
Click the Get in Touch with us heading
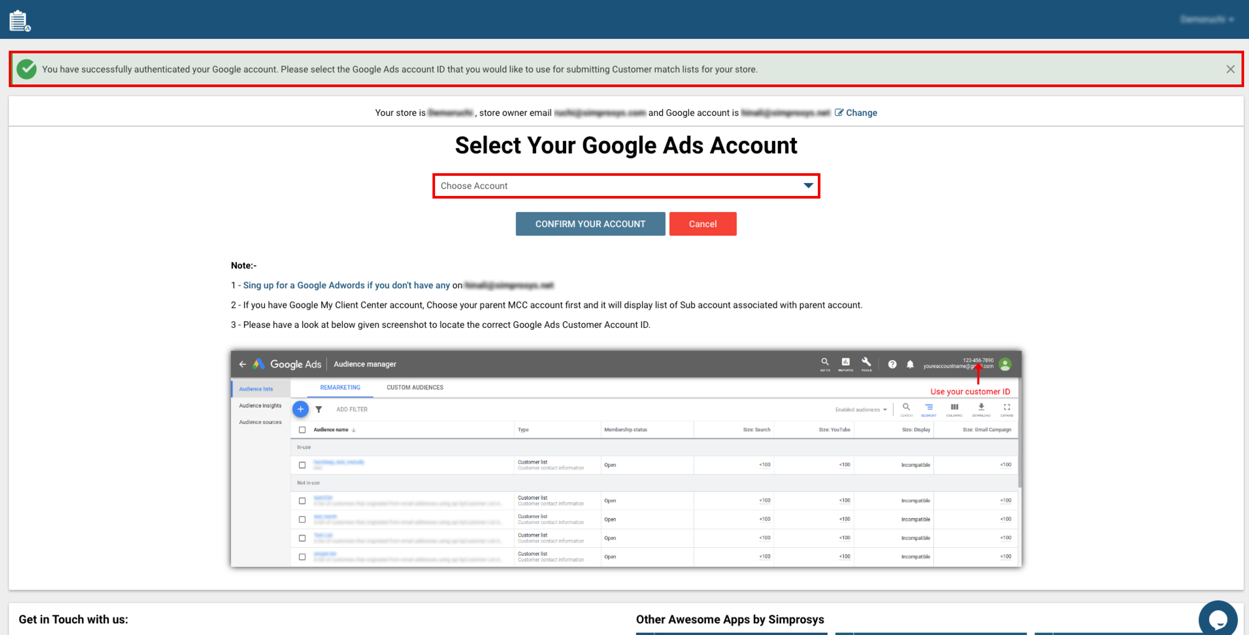point(73,619)
